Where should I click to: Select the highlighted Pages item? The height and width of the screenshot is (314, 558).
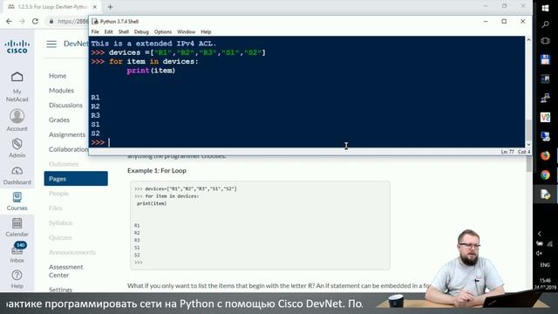pyautogui.click(x=76, y=178)
